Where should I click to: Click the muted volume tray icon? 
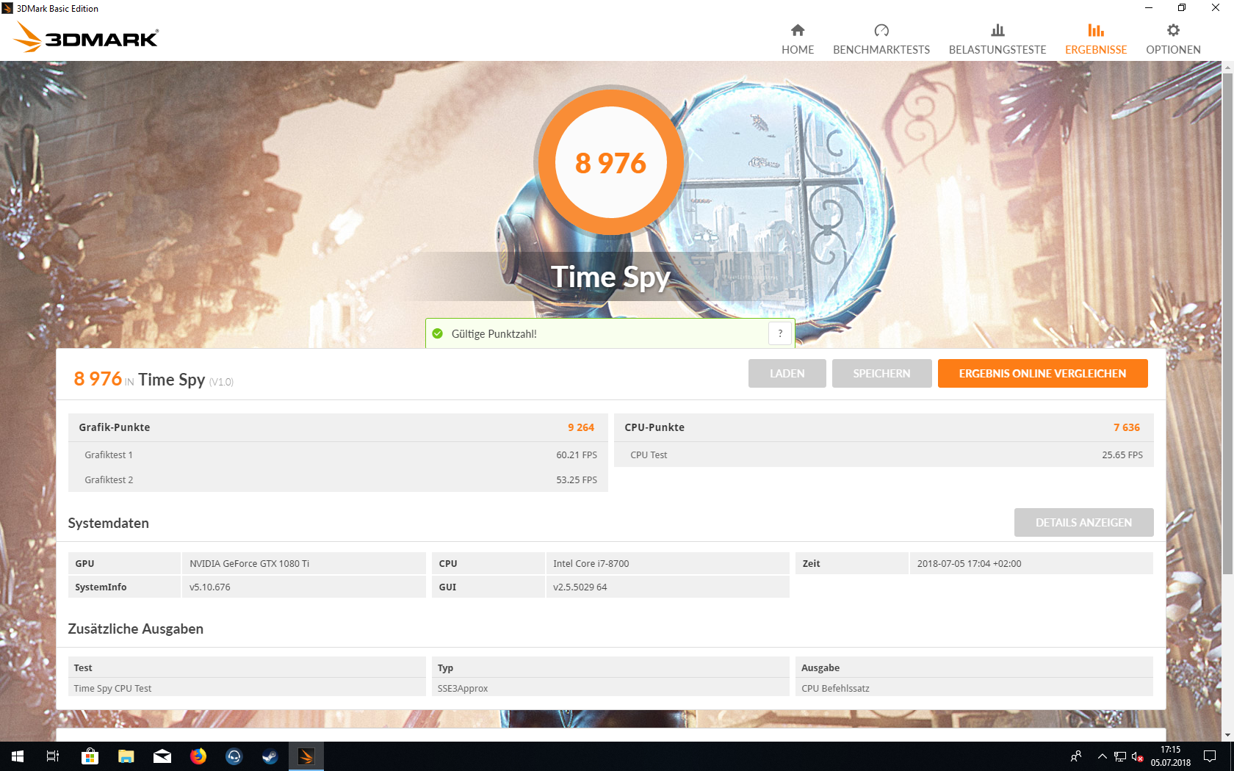click(x=1138, y=756)
